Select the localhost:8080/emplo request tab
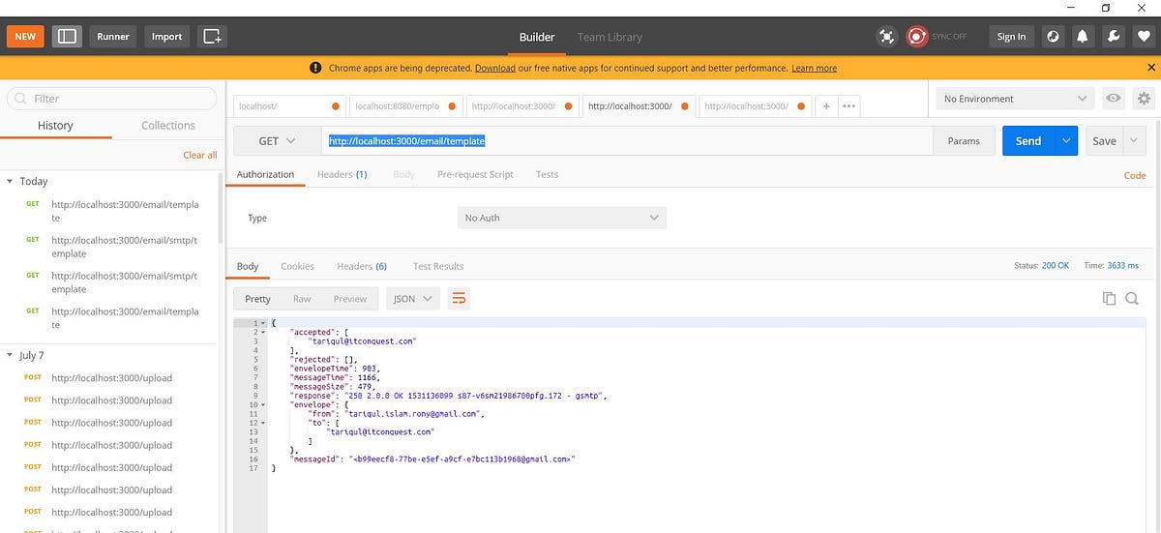The image size is (1161, 533). tap(405, 106)
